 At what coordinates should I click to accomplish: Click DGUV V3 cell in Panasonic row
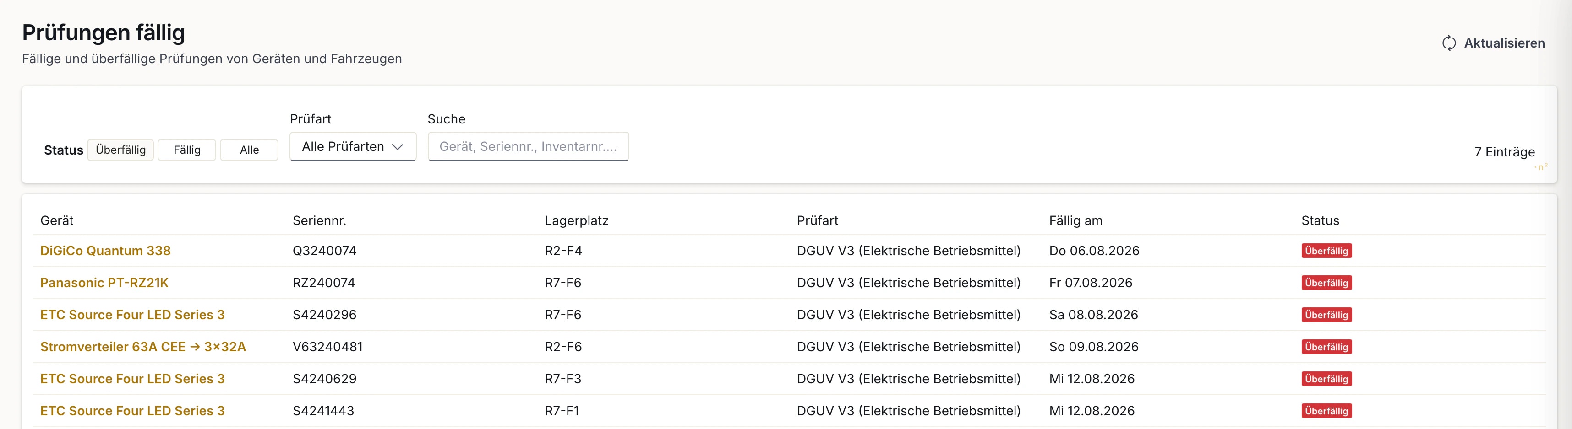(908, 283)
